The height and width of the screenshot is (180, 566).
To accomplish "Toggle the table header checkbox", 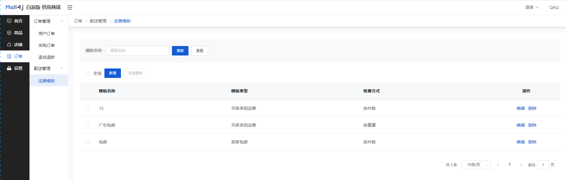I will pyautogui.click(x=88, y=91).
